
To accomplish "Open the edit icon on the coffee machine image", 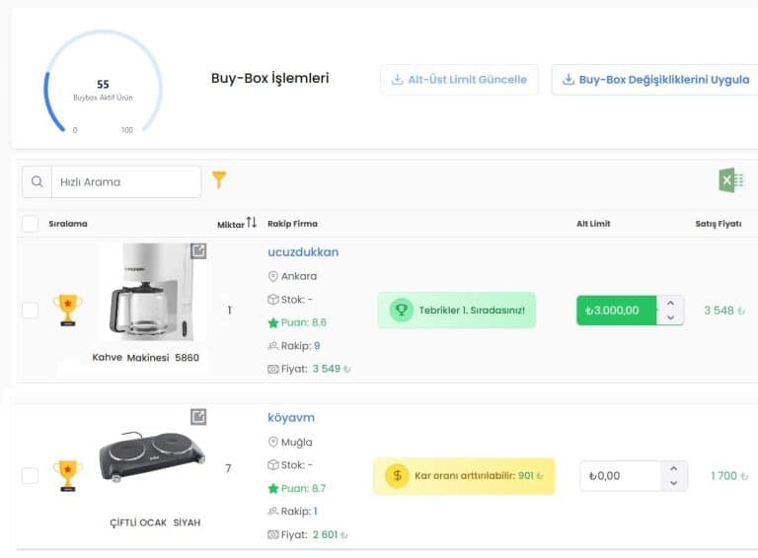I will point(198,251).
